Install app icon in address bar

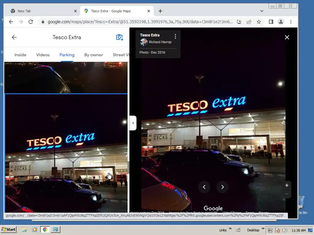point(239,22)
